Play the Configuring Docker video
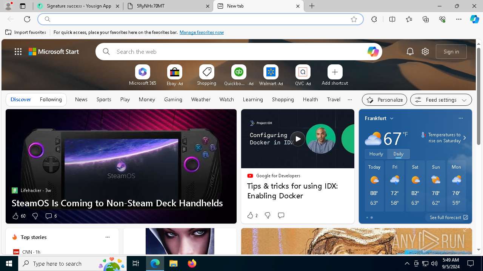The image size is (483, 271). click(x=298, y=139)
